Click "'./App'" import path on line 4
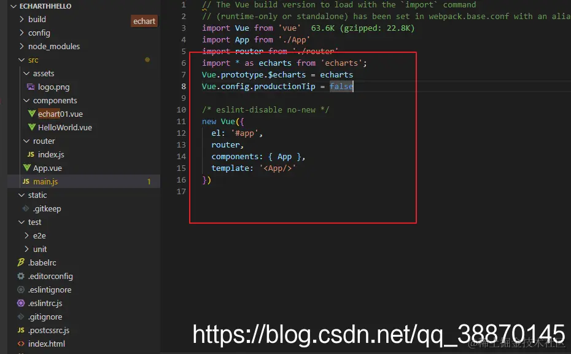The image size is (571, 354). point(294,40)
